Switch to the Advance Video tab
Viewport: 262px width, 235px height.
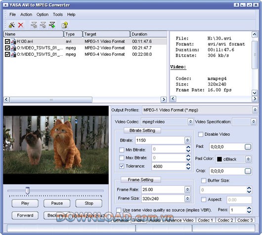179,220
